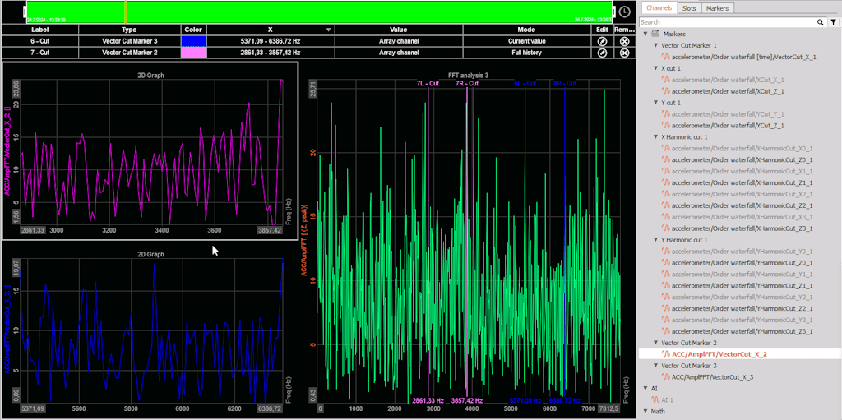Click the Markers folder icon
Viewport: 842px width, 420px height.
tap(655, 34)
